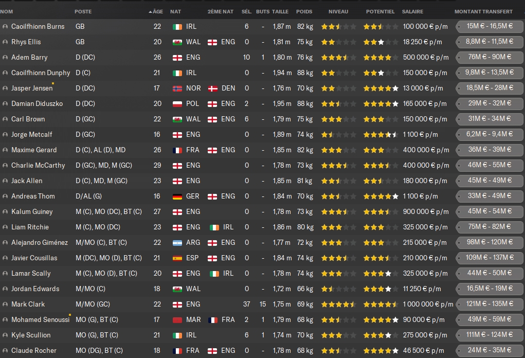Click the France second nationality flag for Mohamed Senoussi
Viewport: 525px width, 358px height.
click(x=212, y=319)
